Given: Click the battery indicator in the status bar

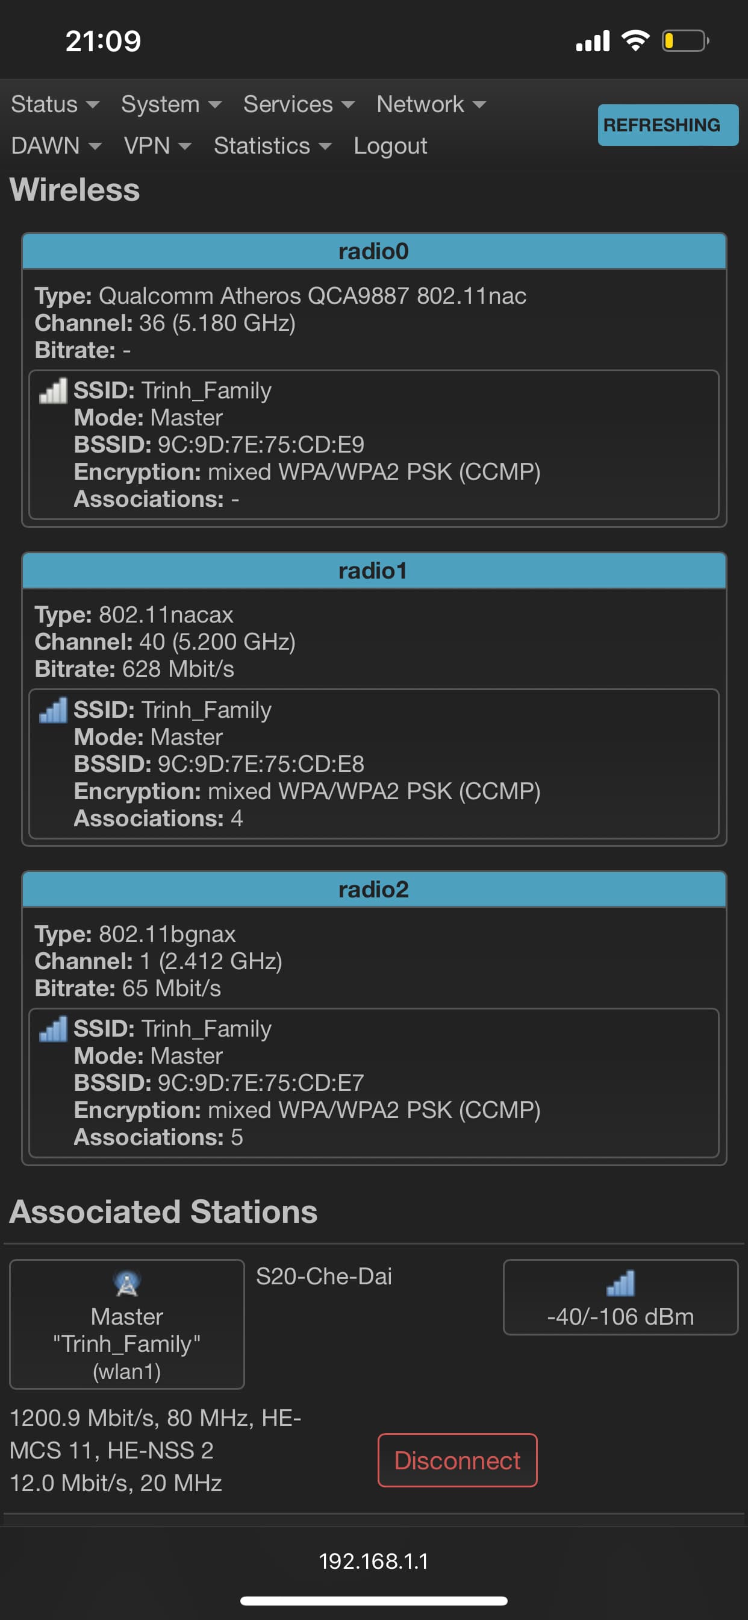Looking at the screenshot, I should [x=687, y=40].
